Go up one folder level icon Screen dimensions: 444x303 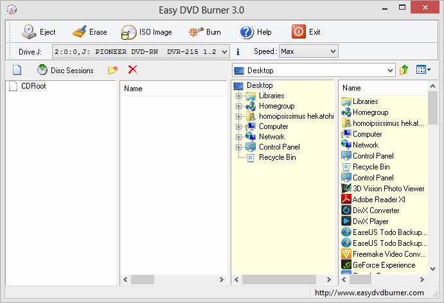pyautogui.click(x=404, y=69)
